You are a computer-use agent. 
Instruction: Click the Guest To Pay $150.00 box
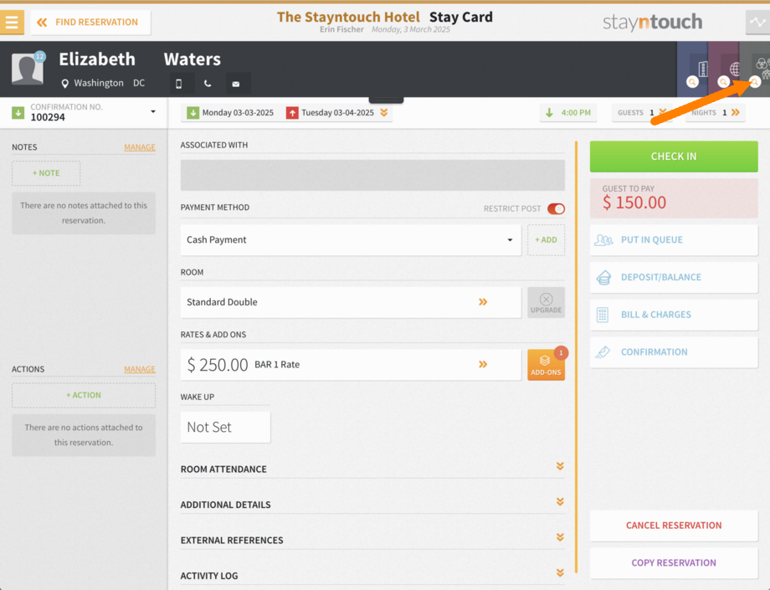pos(674,198)
